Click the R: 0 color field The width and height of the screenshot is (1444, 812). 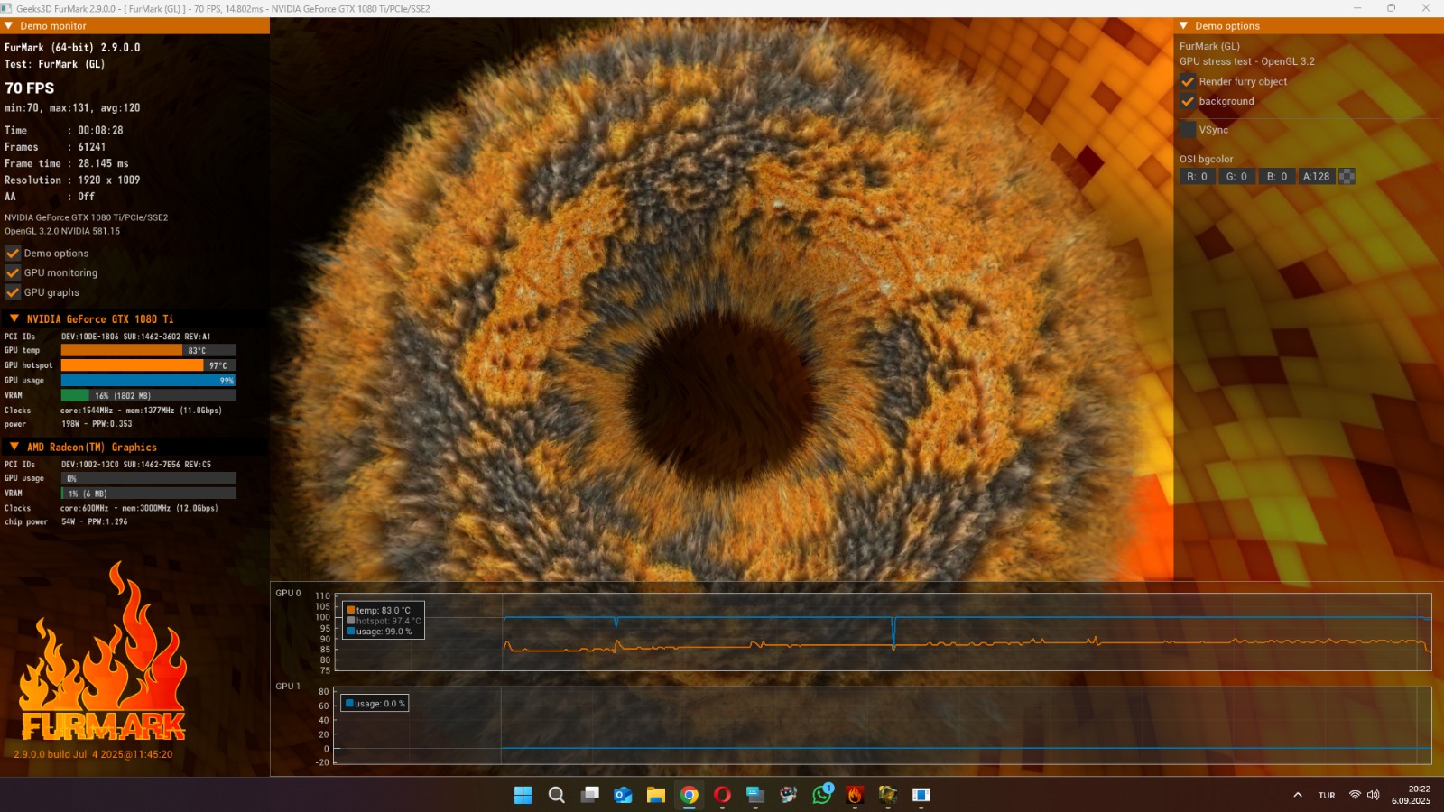tap(1198, 177)
